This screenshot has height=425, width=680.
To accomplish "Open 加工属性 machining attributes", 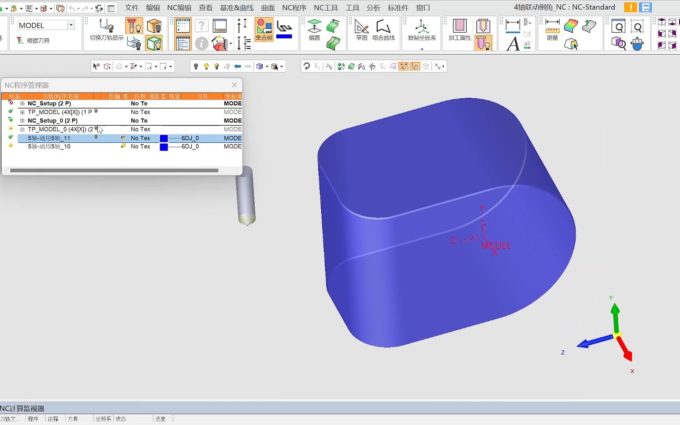I will pos(460,29).
